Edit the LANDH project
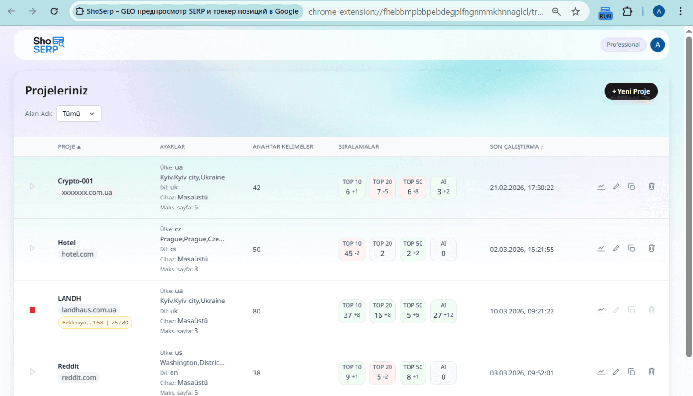 tap(616, 310)
